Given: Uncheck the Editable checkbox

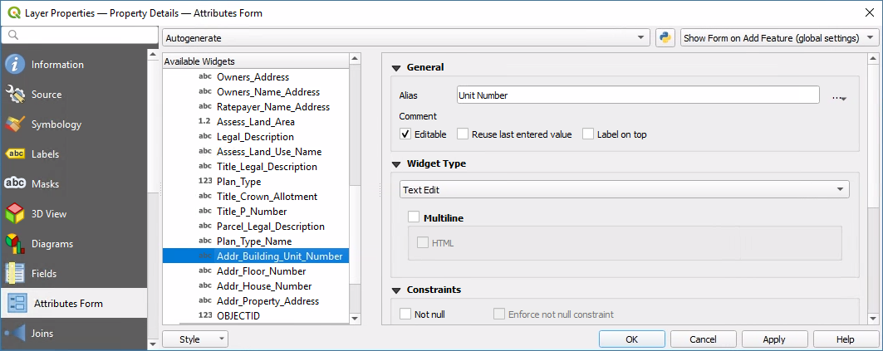Looking at the screenshot, I should pos(405,134).
